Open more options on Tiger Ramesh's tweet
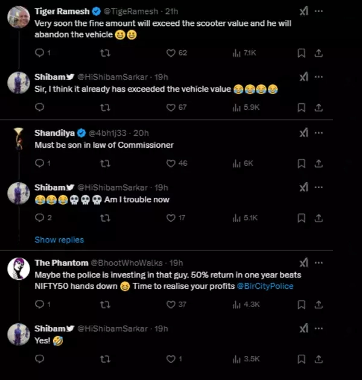This screenshot has width=362, height=380. click(x=319, y=11)
